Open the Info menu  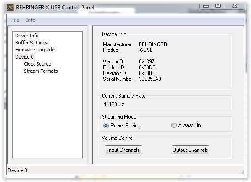pos(31,20)
